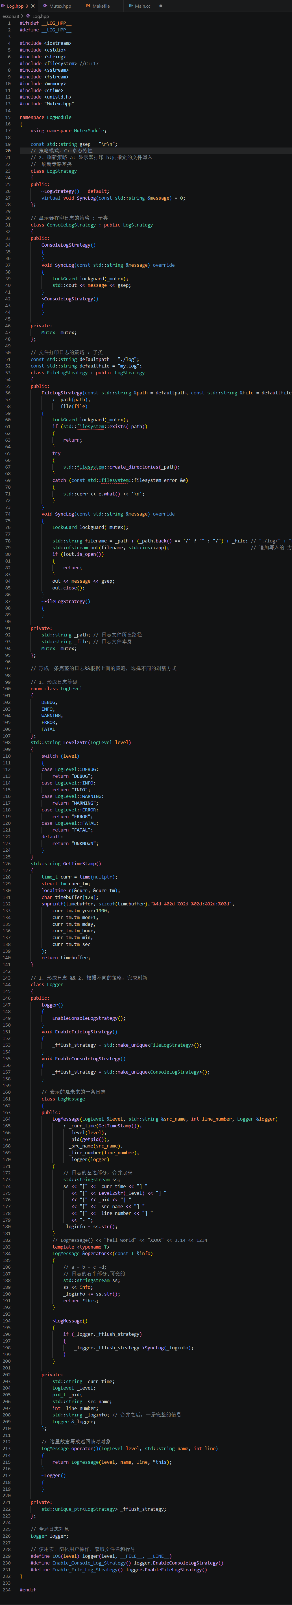
Task: Click 'using namespace MutexModule;' statement
Action: coord(68,131)
